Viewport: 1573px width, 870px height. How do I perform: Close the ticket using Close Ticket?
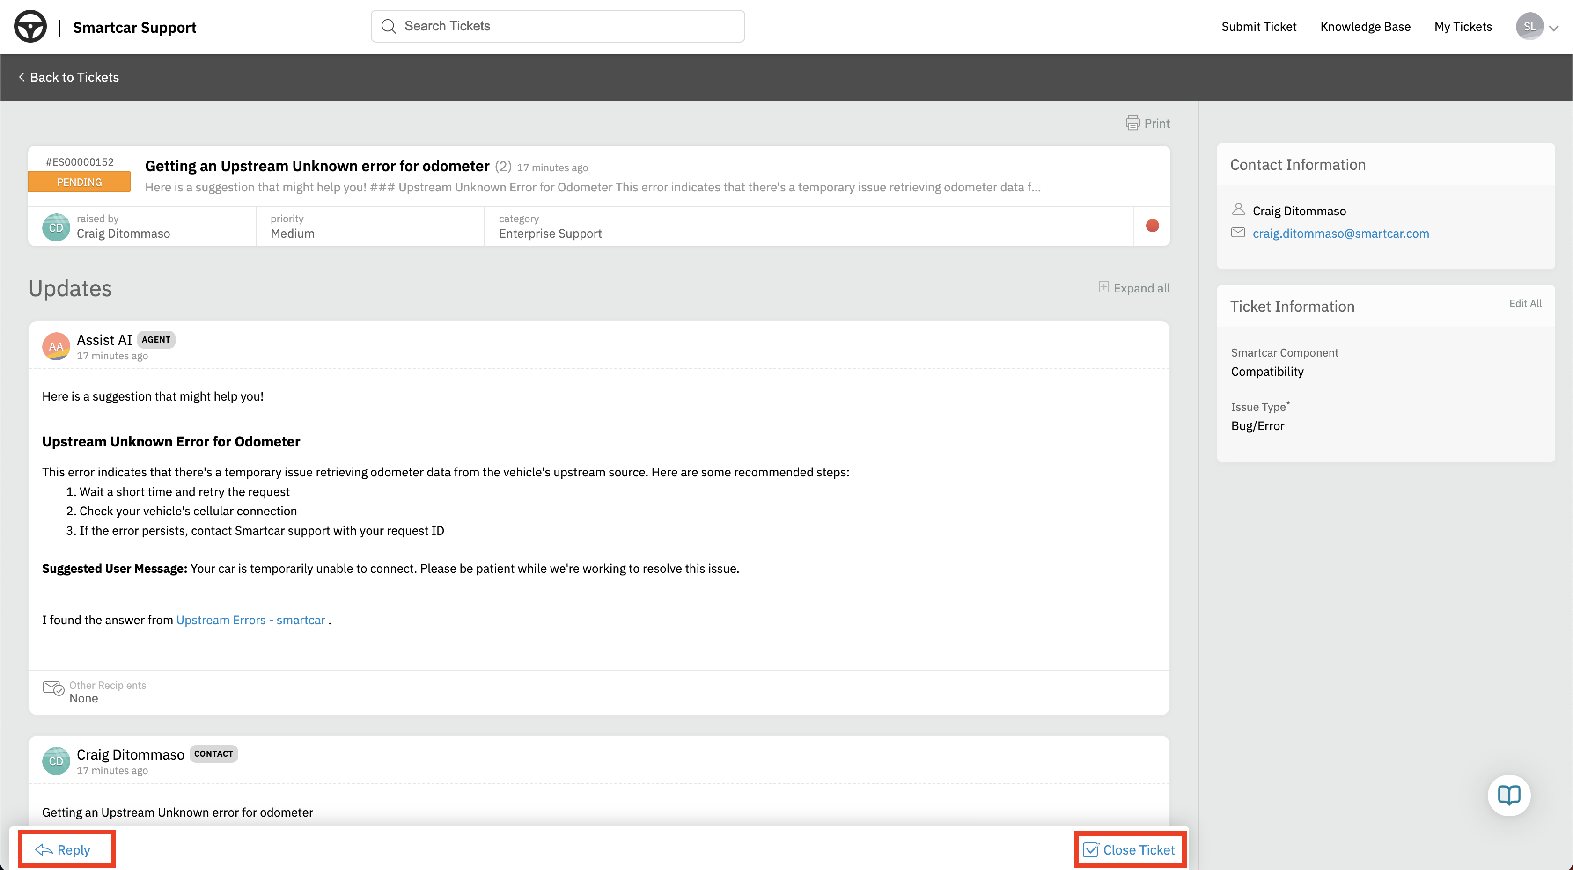[x=1129, y=848]
